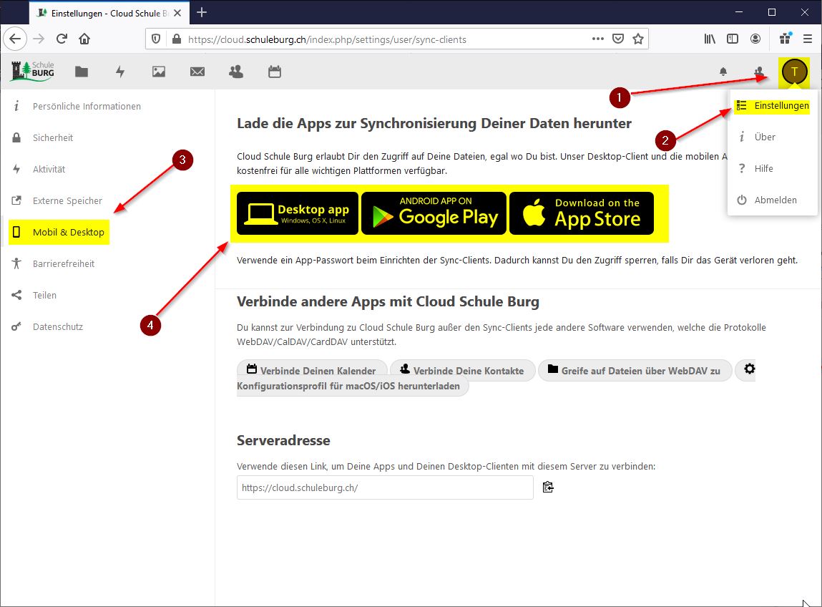Viewport: 822px width, 607px height.
Task: Open Sicherheit settings section
Action: [53, 138]
